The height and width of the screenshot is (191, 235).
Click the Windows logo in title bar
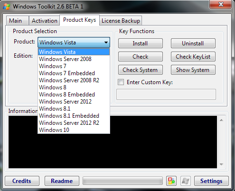(7, 7)
